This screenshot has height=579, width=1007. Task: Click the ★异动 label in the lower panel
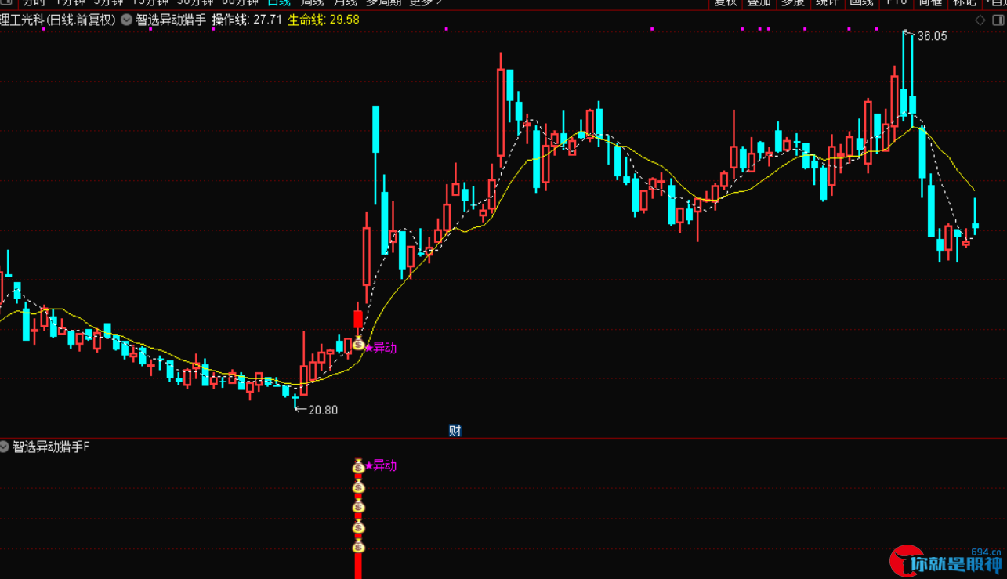(x=381, y=465)
